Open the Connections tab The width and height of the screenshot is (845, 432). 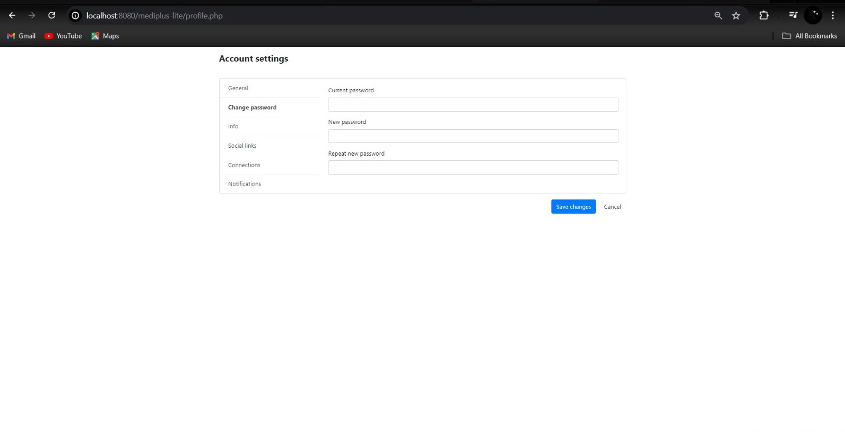tap(270, 165)
